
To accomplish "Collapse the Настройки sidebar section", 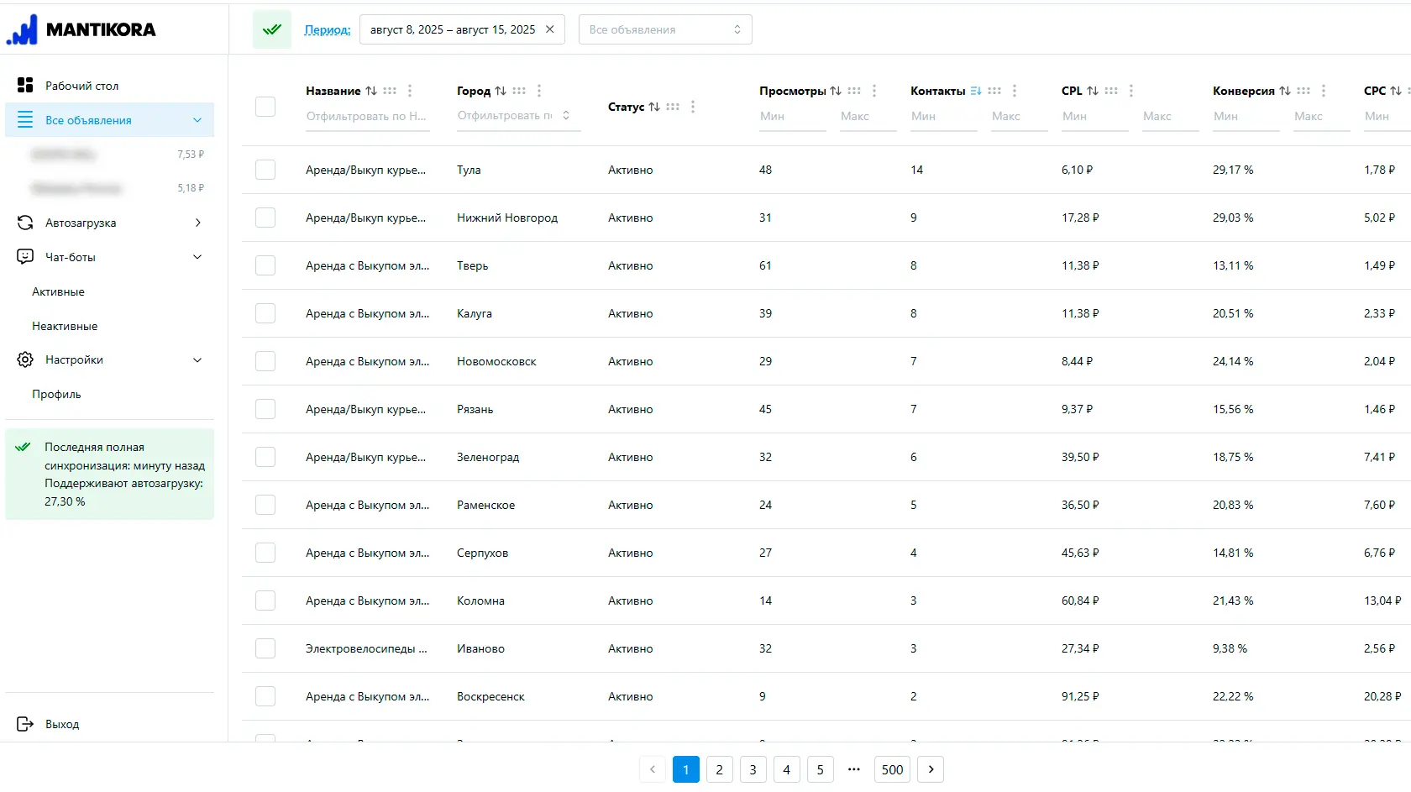I will [x=197, y=359].
